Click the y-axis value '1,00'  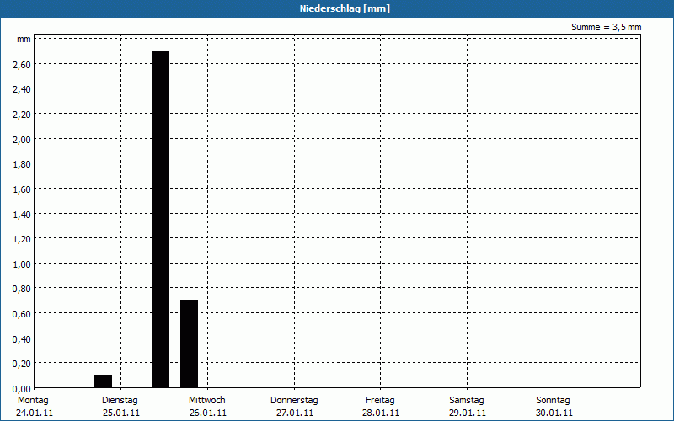click(22, 264)
